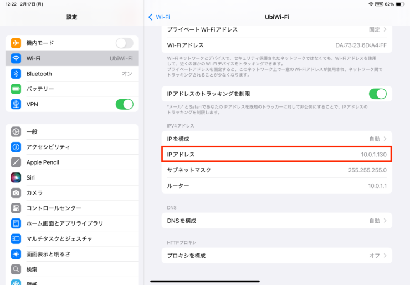Tap the Accessibility icon
The width and height of the screenshot is (410, 285).
pos(16,147)
